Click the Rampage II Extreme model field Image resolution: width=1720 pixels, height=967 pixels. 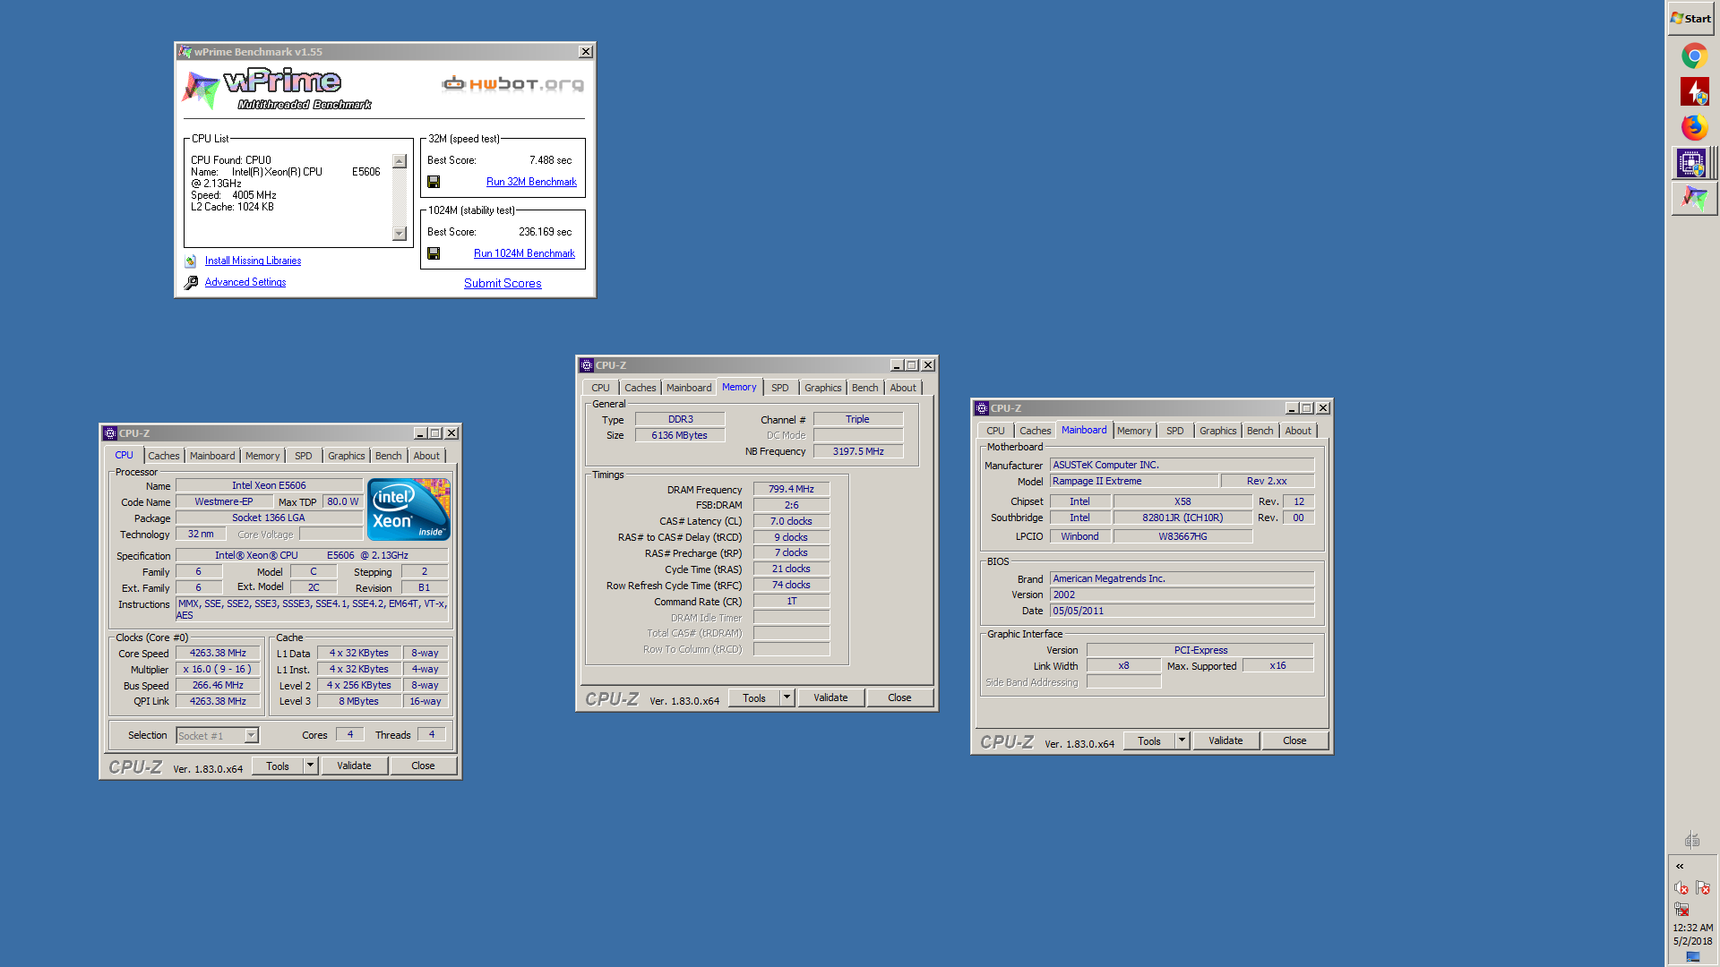[1134, 481]
